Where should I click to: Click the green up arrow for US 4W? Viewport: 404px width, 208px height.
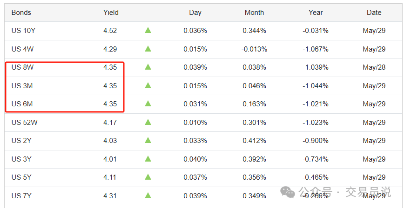pyautogui.click(x=148, y=49)
